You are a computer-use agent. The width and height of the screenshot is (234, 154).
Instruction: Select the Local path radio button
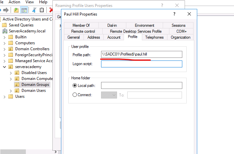pos(75,86)
